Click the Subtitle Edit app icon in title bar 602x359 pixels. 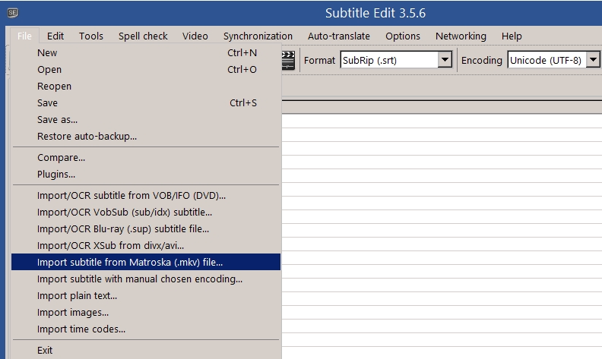pyautogui.click(x=12, y=13)
